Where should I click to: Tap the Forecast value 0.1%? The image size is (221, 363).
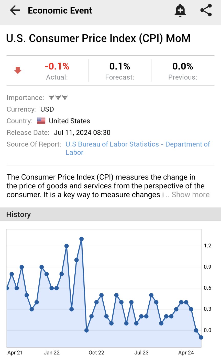point(120,66)
